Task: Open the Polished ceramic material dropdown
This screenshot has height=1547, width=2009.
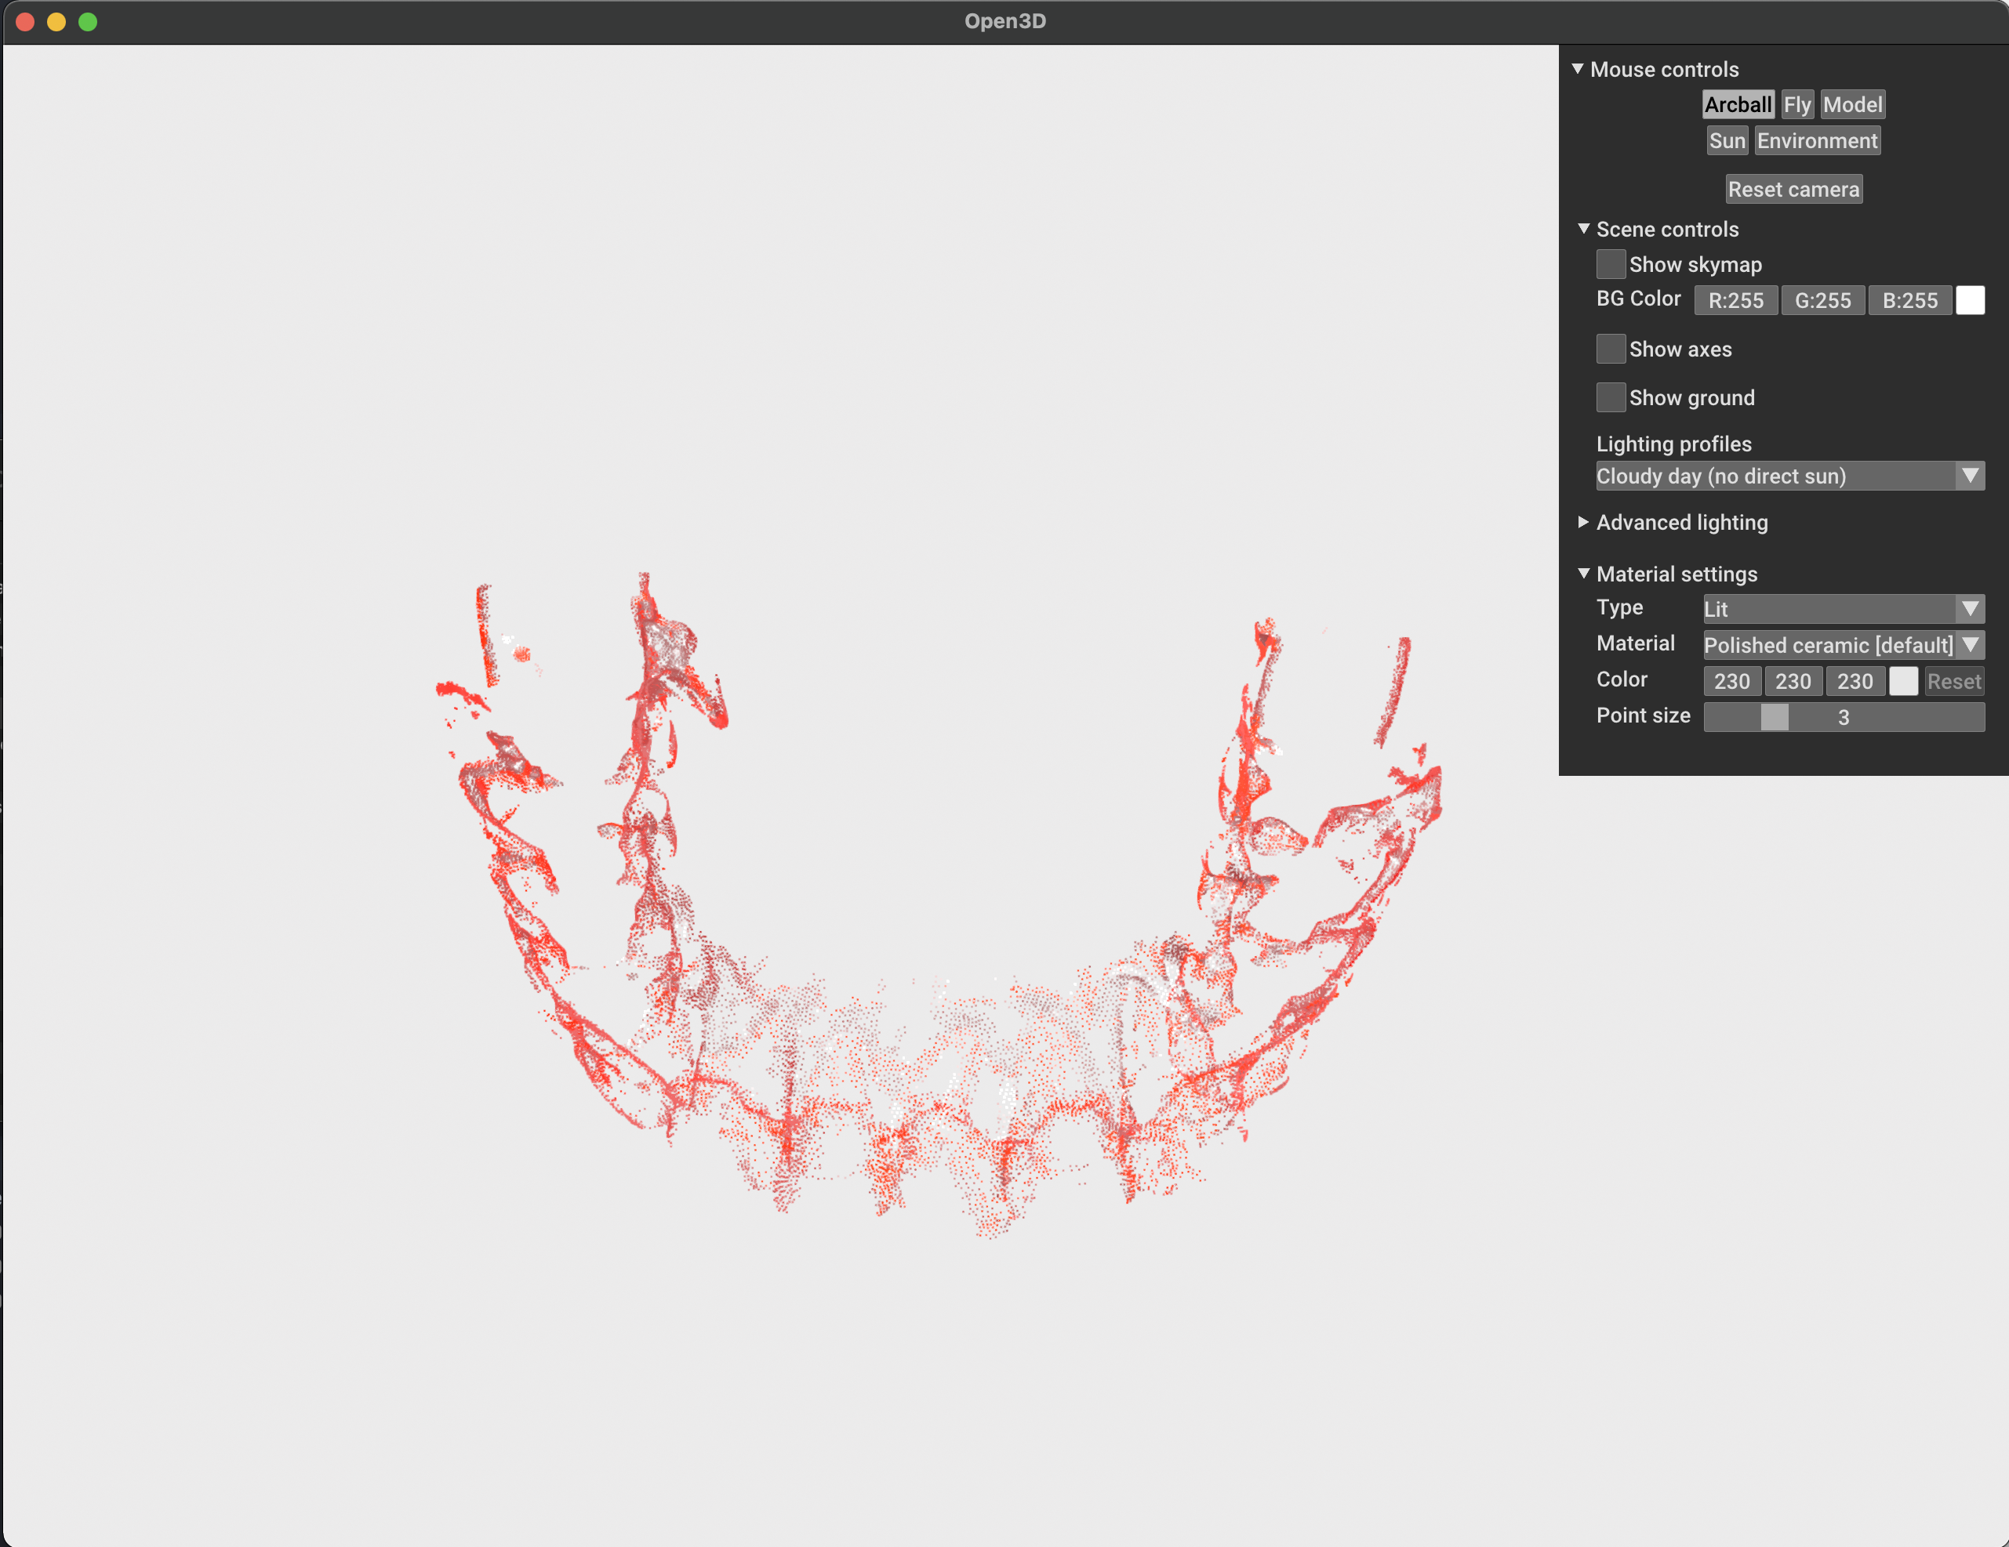Action: coord(1843,645)
